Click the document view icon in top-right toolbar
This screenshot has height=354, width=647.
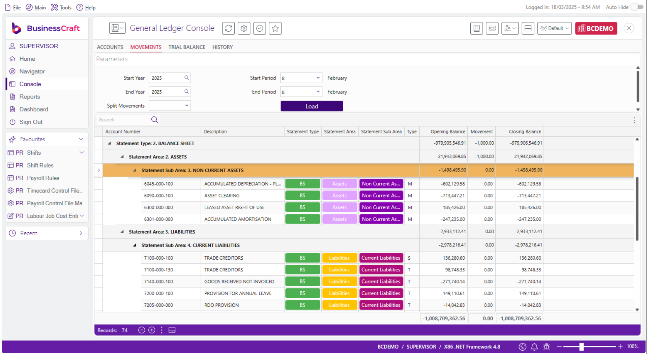tap(476, 28)
